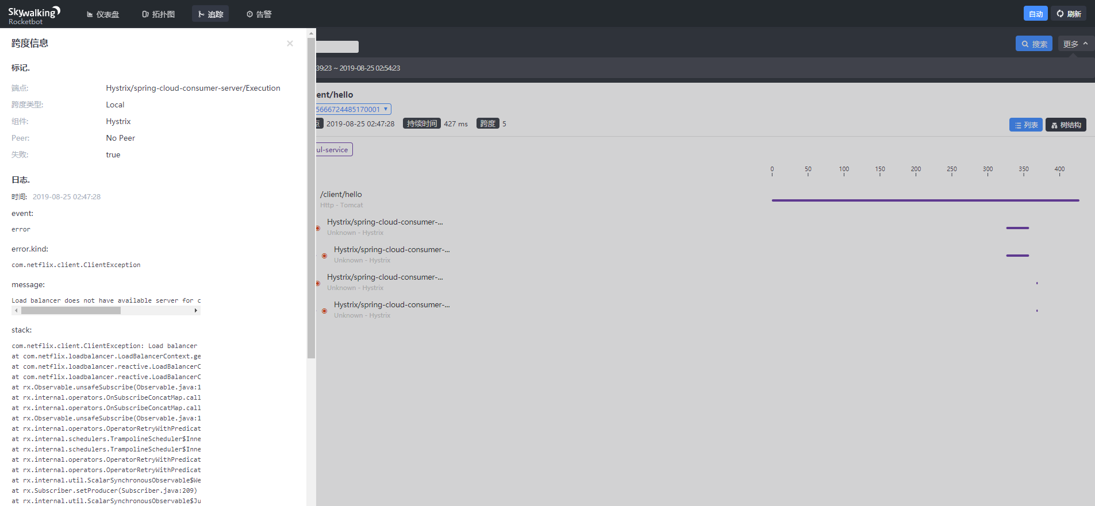Screen dimensions: 1095x506
Task: Click the Skywalking Rocketbot logo
Action: [x=34, y=16]
